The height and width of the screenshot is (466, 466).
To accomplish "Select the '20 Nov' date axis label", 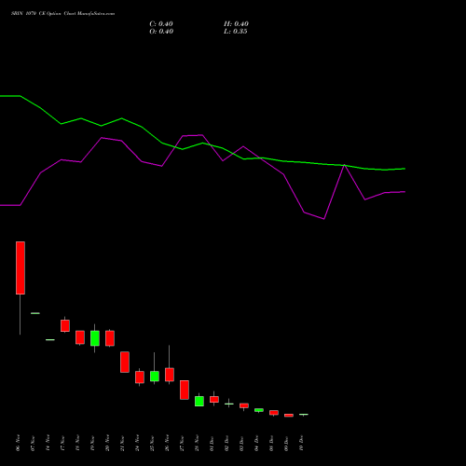I will (107, 443).
